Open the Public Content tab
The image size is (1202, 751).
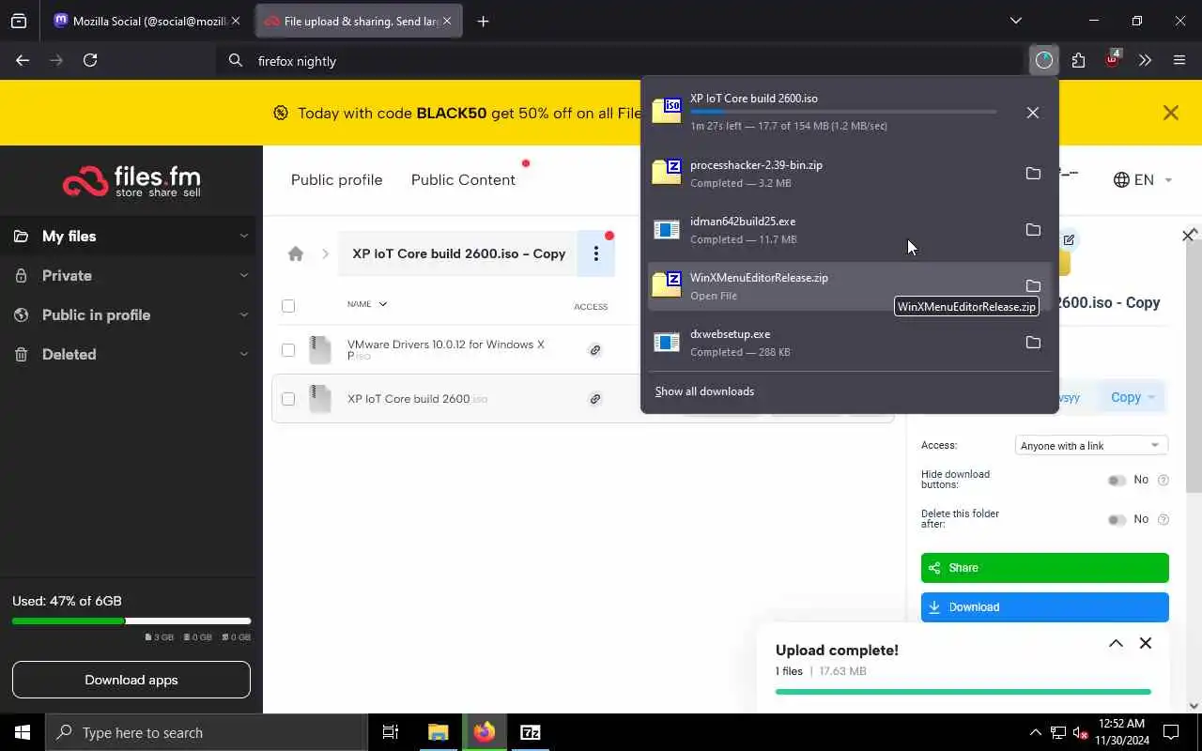click(x=463, y=180)
